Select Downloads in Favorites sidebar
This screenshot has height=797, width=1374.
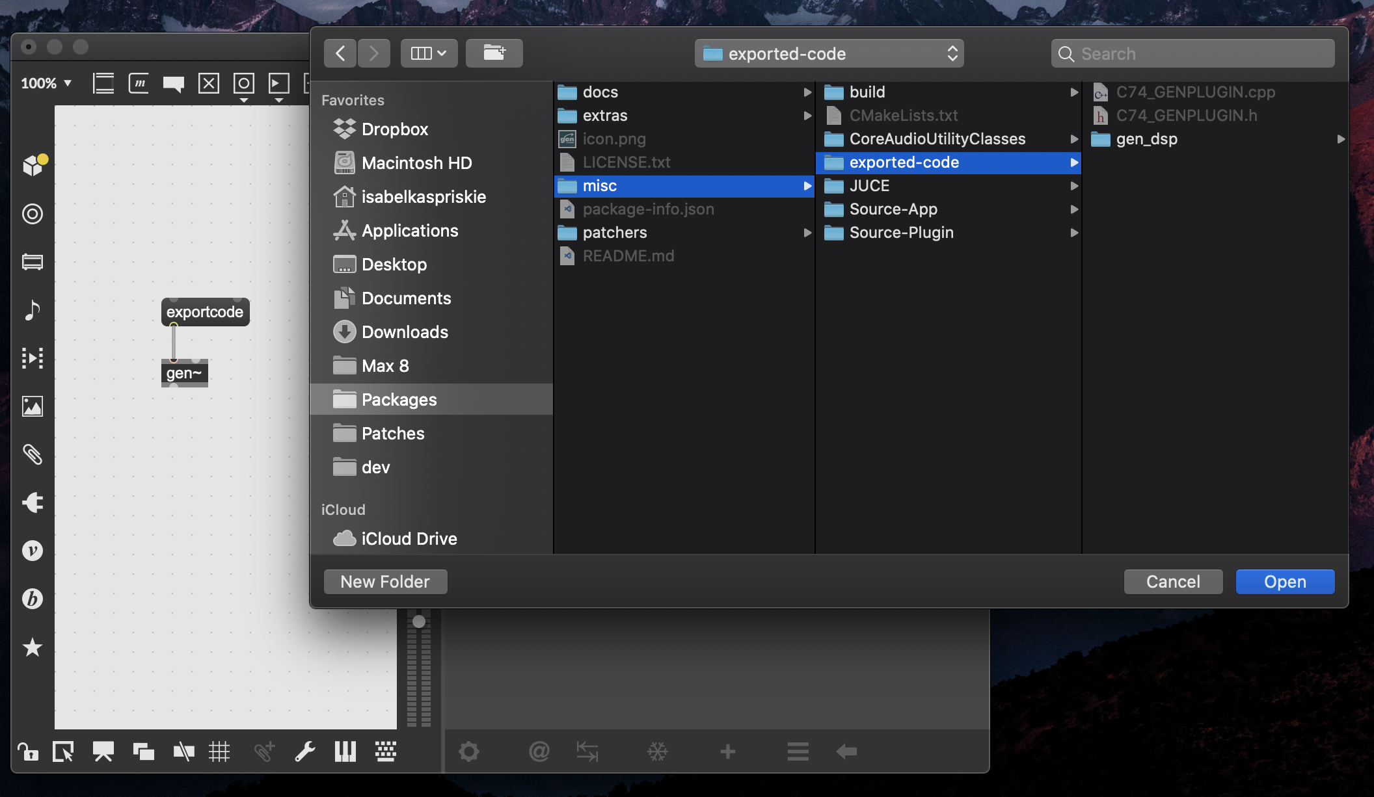tap(405, 332)
